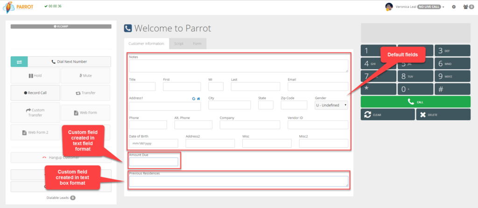
Task: Mute the microphone
Action: [86, 76]
